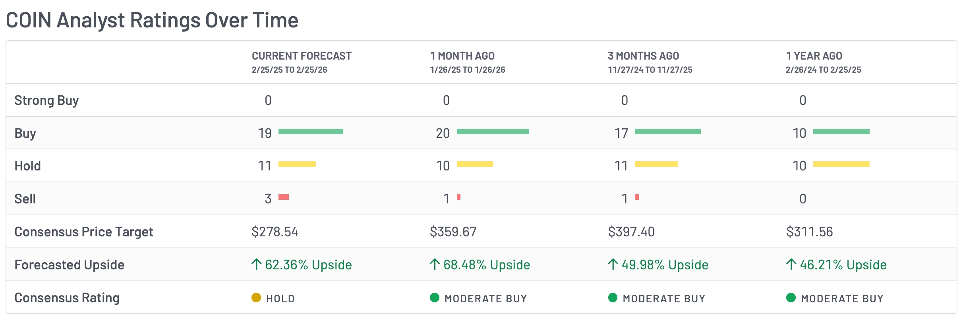Click the green Buy bar in 1 Year Ago column

pyautogui.click(x=841, y=131)
